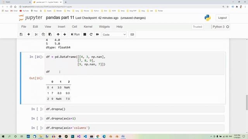This screenshot has height=139, width=248.
Task: Move selected cell down arrow
Action: pyautogui.click(x=65, y=34)
